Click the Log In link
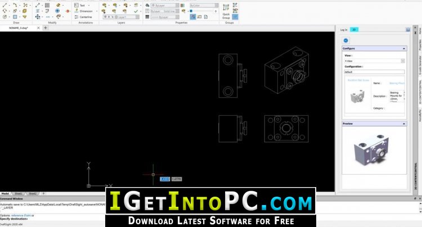Image resolution: width=422 pixels, height=227 pixels. point(344,30)
